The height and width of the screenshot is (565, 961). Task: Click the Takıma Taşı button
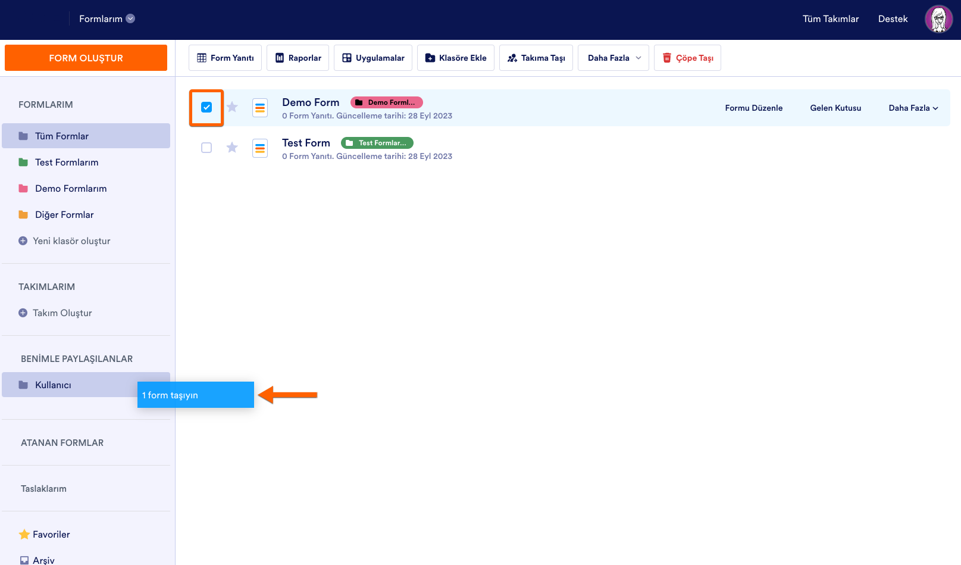[536, 58]
